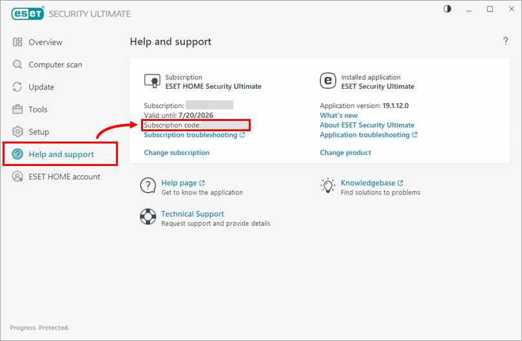Open the Setup section label
Viewport: 522px width, 341px height.
[x=39, y=132]
